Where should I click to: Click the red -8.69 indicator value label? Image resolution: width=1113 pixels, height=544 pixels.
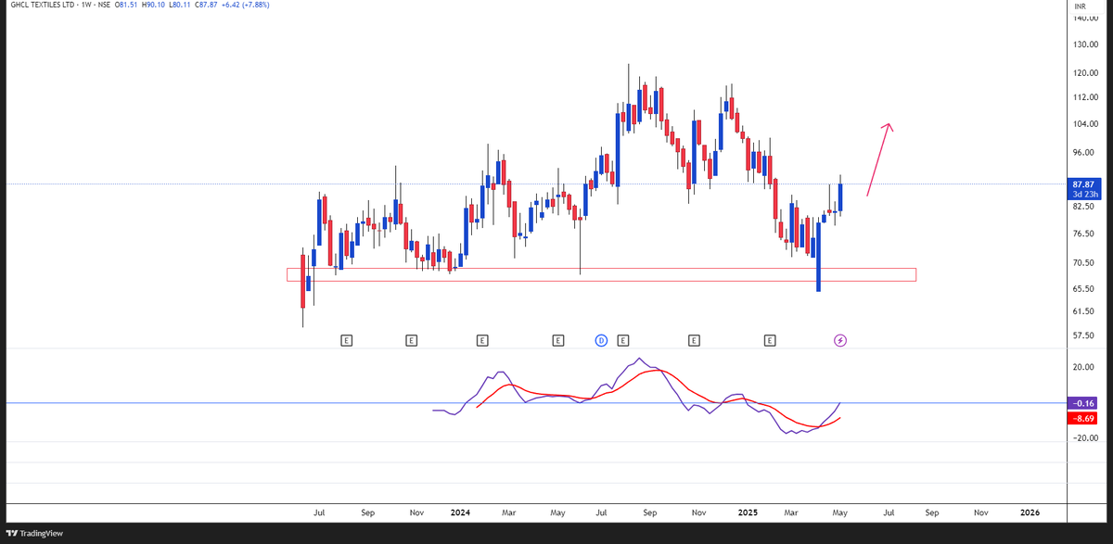point(1083,419)
